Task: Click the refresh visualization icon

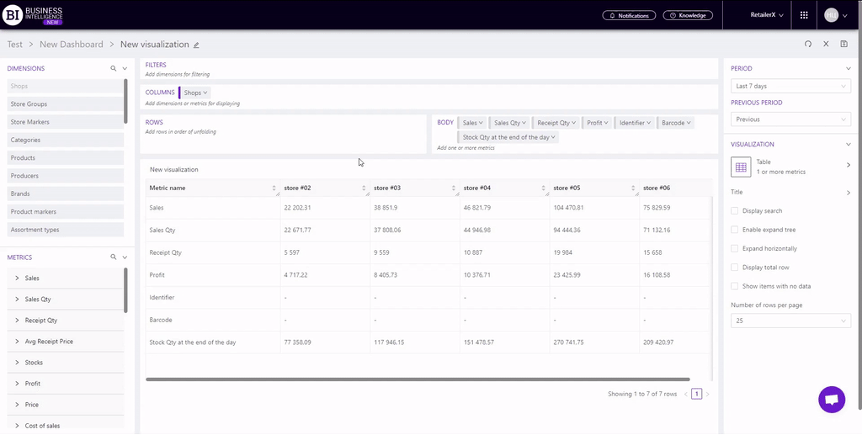Action: pos(808,44)
